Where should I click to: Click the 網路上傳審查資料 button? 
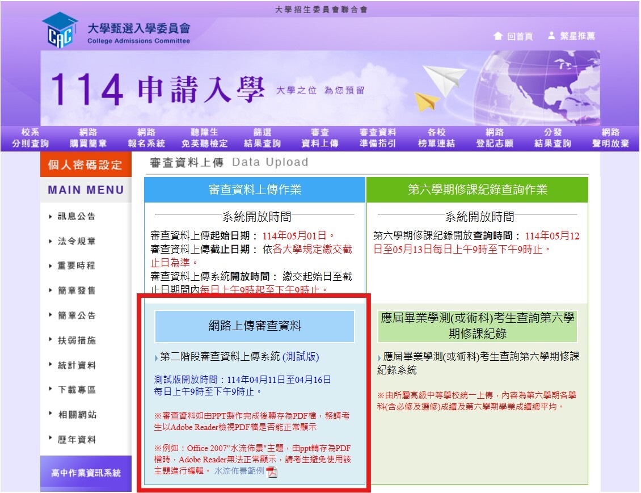point(254,326)
